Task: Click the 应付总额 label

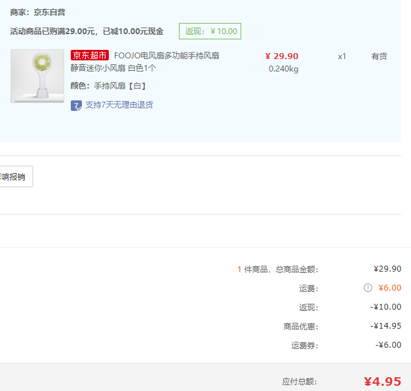Action: (300, 382)
